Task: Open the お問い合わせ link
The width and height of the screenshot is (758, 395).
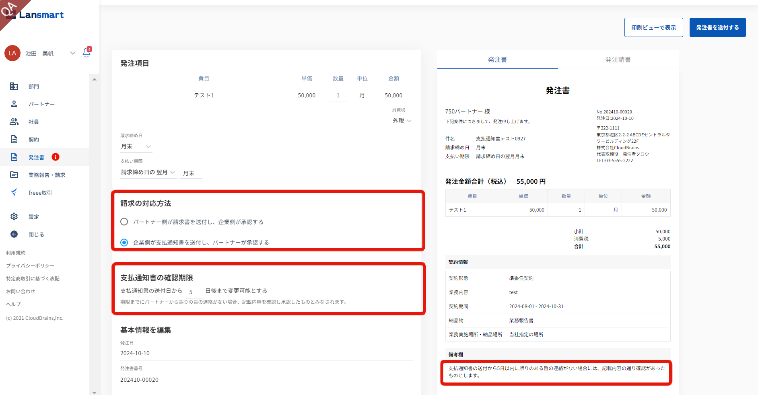Action: [x=21, y=291]
